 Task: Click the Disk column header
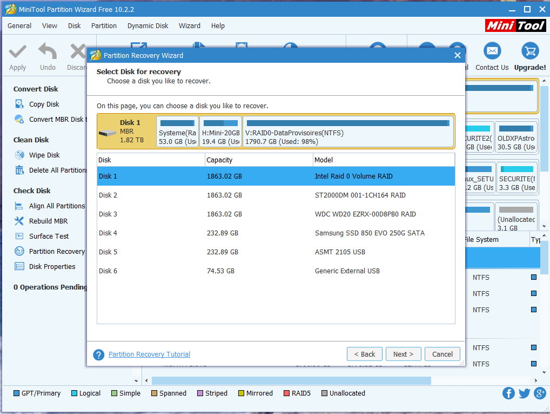(x=151, y=160)
